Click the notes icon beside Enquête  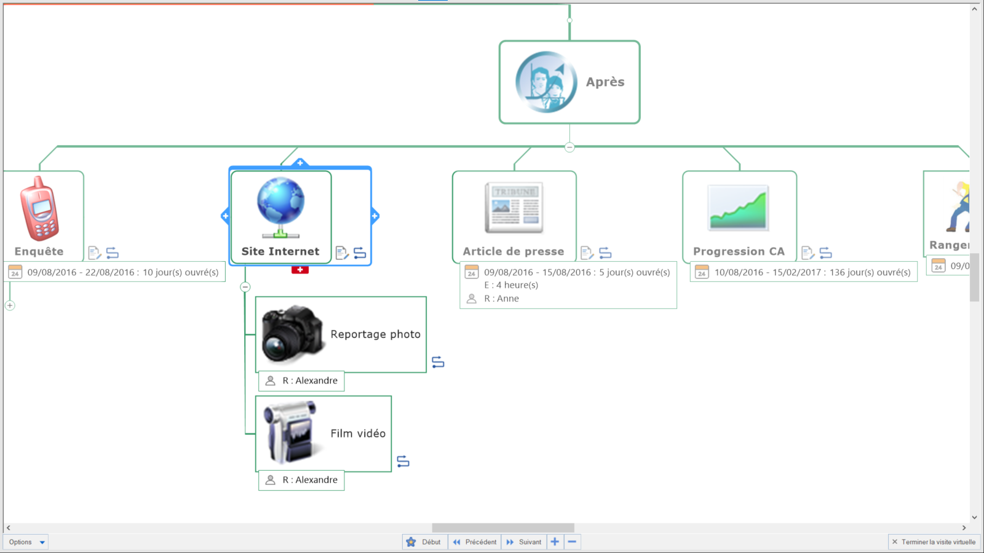[95, 253]
